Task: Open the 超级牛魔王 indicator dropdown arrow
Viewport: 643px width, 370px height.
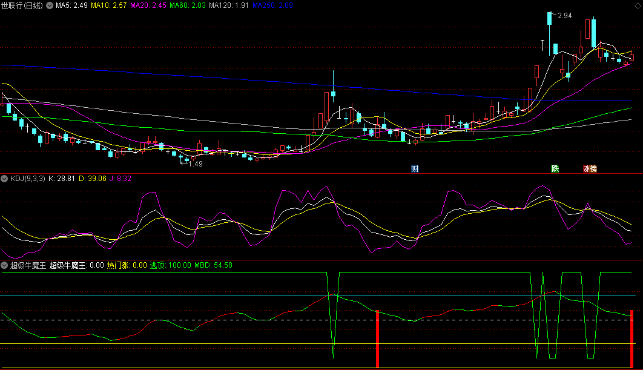Action: [5, 265]
